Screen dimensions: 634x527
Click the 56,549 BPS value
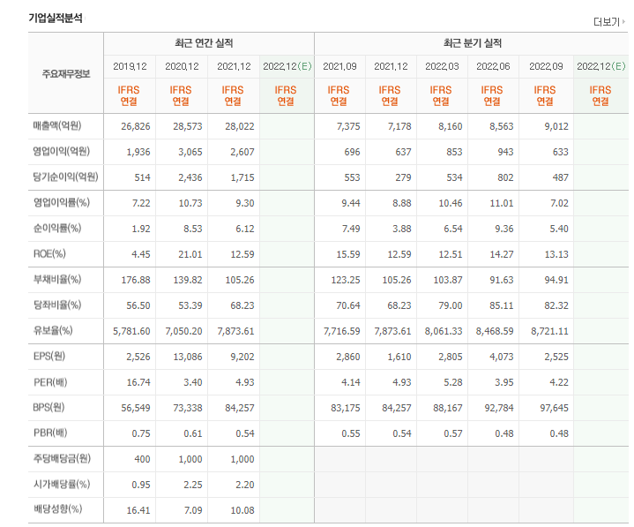136,408
